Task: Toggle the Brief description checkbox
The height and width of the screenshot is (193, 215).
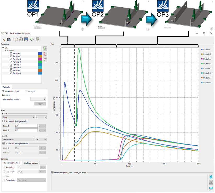Action: tap(52, 172)
